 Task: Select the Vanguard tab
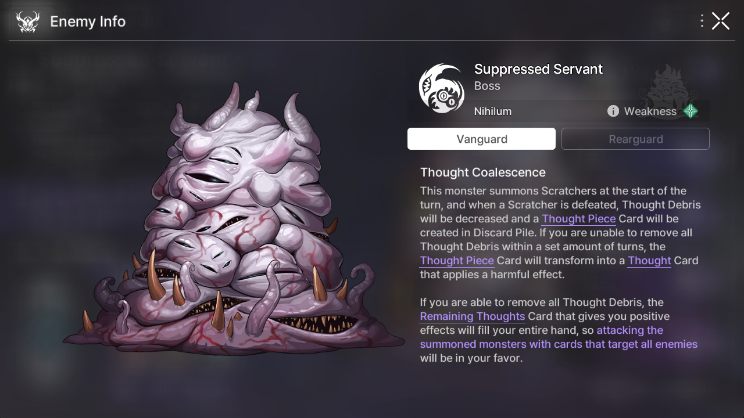481,139
